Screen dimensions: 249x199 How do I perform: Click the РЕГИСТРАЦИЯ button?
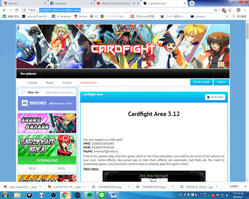[202, 82]
